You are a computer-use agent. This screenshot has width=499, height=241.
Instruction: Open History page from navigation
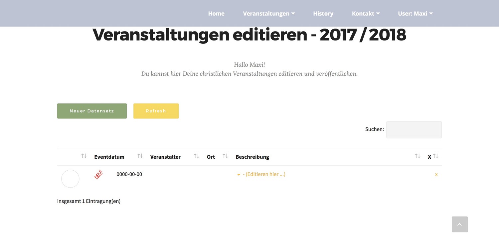(323, 14)
